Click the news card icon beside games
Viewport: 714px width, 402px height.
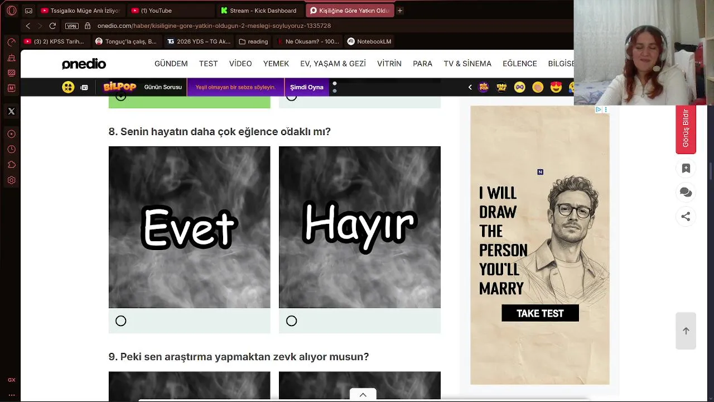pyautogui.click(x=84, y=87)
